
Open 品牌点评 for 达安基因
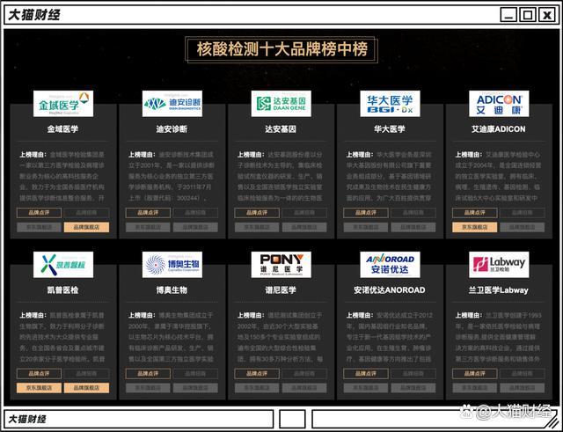click(257, 213)
